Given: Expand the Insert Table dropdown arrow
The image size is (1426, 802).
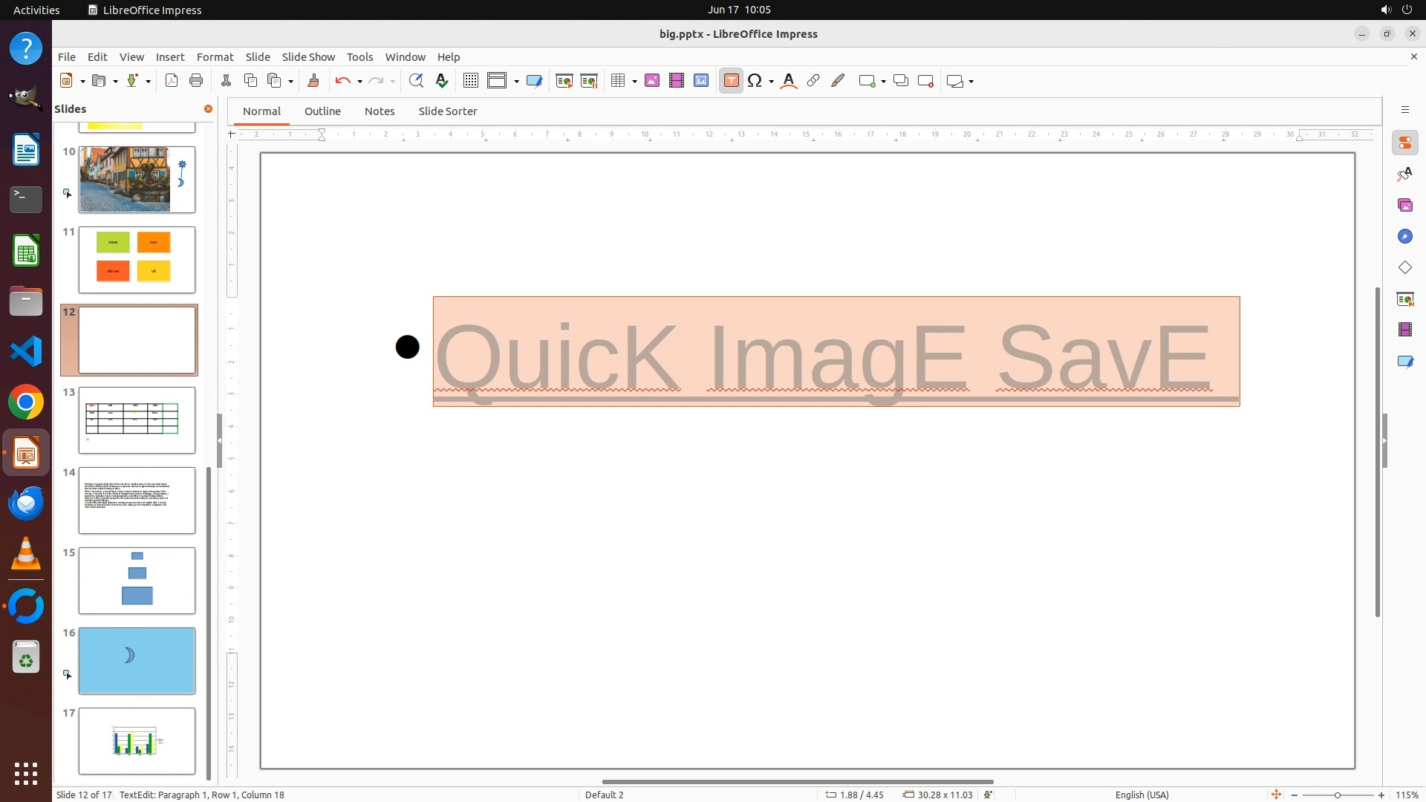Looking at the screenshot, I should click(634, 82).
